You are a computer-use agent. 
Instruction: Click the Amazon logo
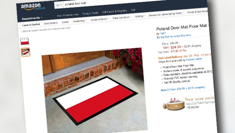click(31, 7)
